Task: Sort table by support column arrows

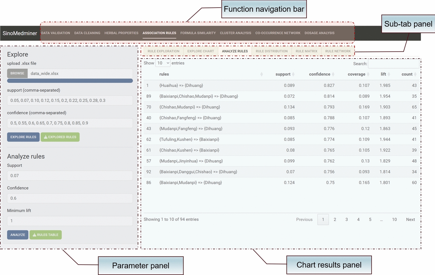Action: click(293, 74)
